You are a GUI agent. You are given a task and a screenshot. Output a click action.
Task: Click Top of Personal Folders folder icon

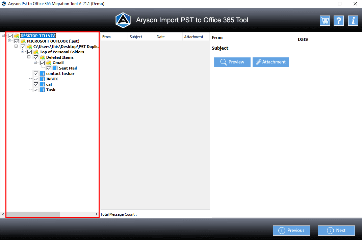pyautogui.click(x=36, y=52)
